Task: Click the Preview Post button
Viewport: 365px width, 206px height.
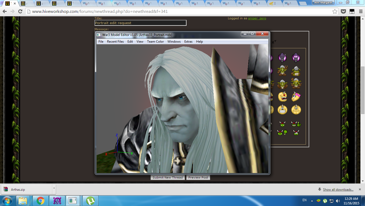Action: coord(198,178)
